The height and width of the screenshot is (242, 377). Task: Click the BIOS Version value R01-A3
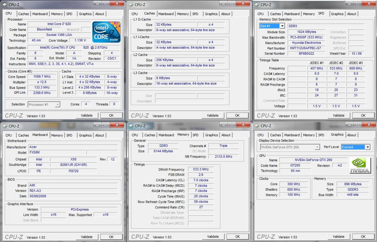coord(73,191)
